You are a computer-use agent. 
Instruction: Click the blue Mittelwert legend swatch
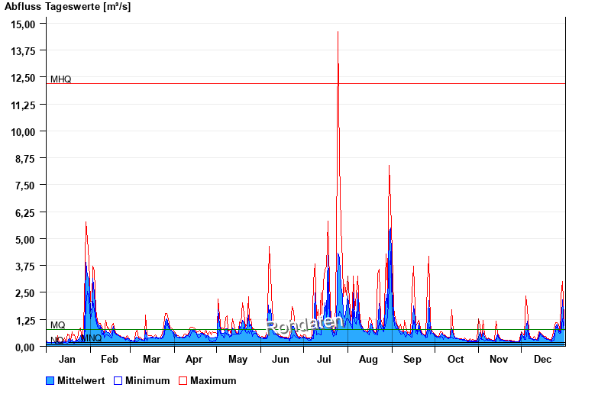(x=50, y=380)
